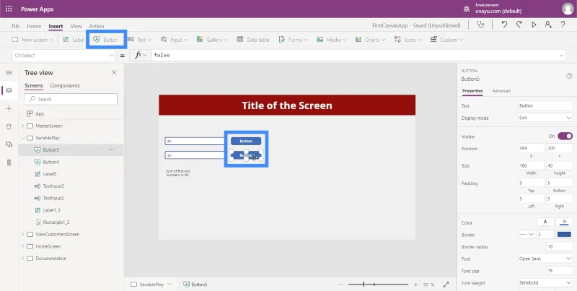The height and width of the screenshot is (291, 577).
Task: Click the Border radius field
Action: pyautogui.click(x=560, y=246)
